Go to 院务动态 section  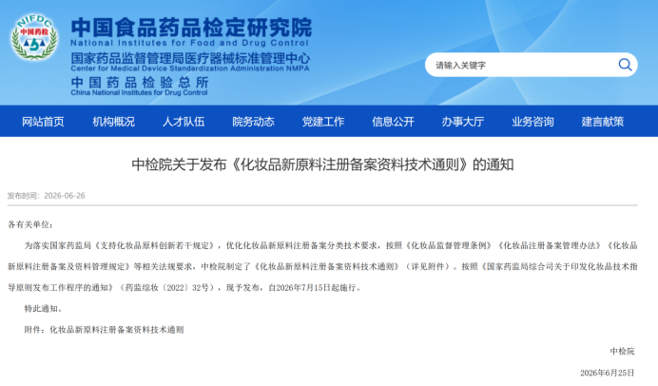(253, 122)
